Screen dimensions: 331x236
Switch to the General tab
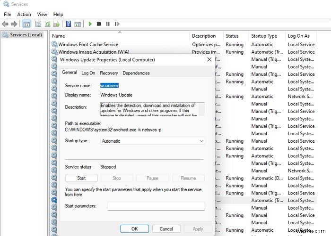point(69,73)
